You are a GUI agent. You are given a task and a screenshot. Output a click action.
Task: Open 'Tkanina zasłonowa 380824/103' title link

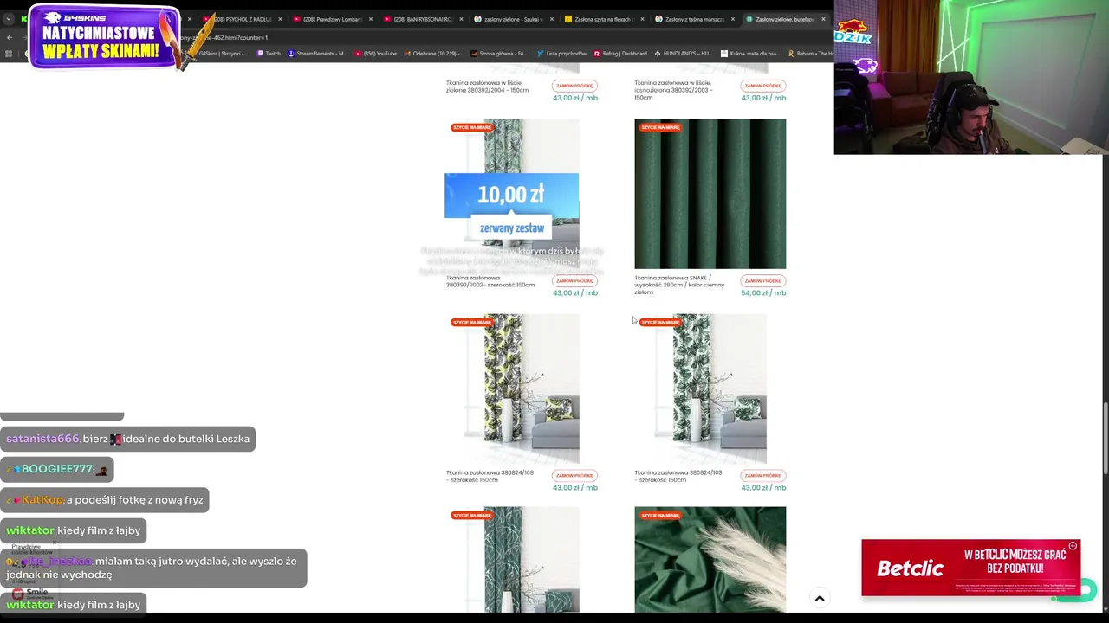[678, 476]
